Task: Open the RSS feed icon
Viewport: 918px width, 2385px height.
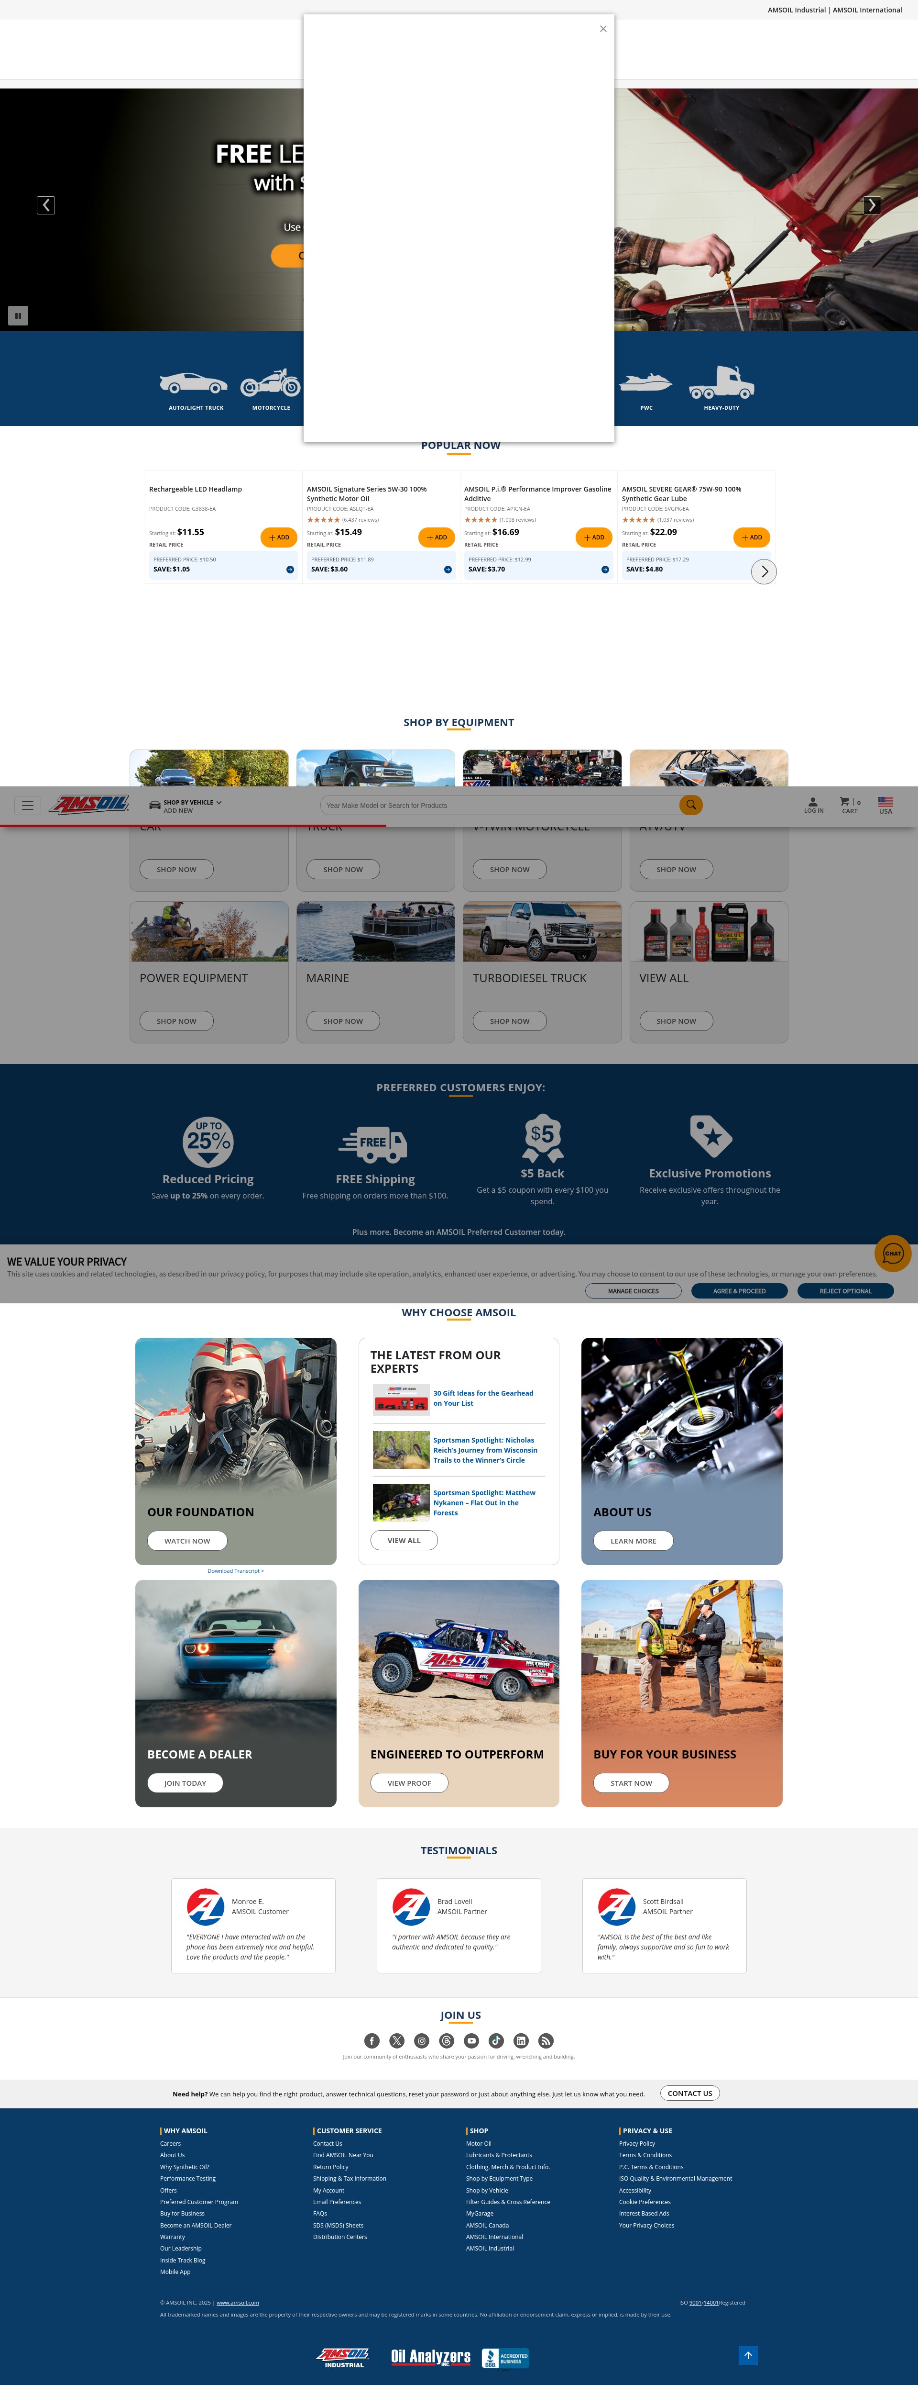Action: tap(546, 2040)
